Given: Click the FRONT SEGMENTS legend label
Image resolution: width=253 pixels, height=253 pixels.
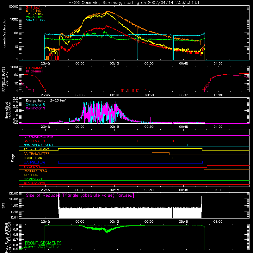Looking at the screenshot, I should pyautogui.click(x=43, y=243).
